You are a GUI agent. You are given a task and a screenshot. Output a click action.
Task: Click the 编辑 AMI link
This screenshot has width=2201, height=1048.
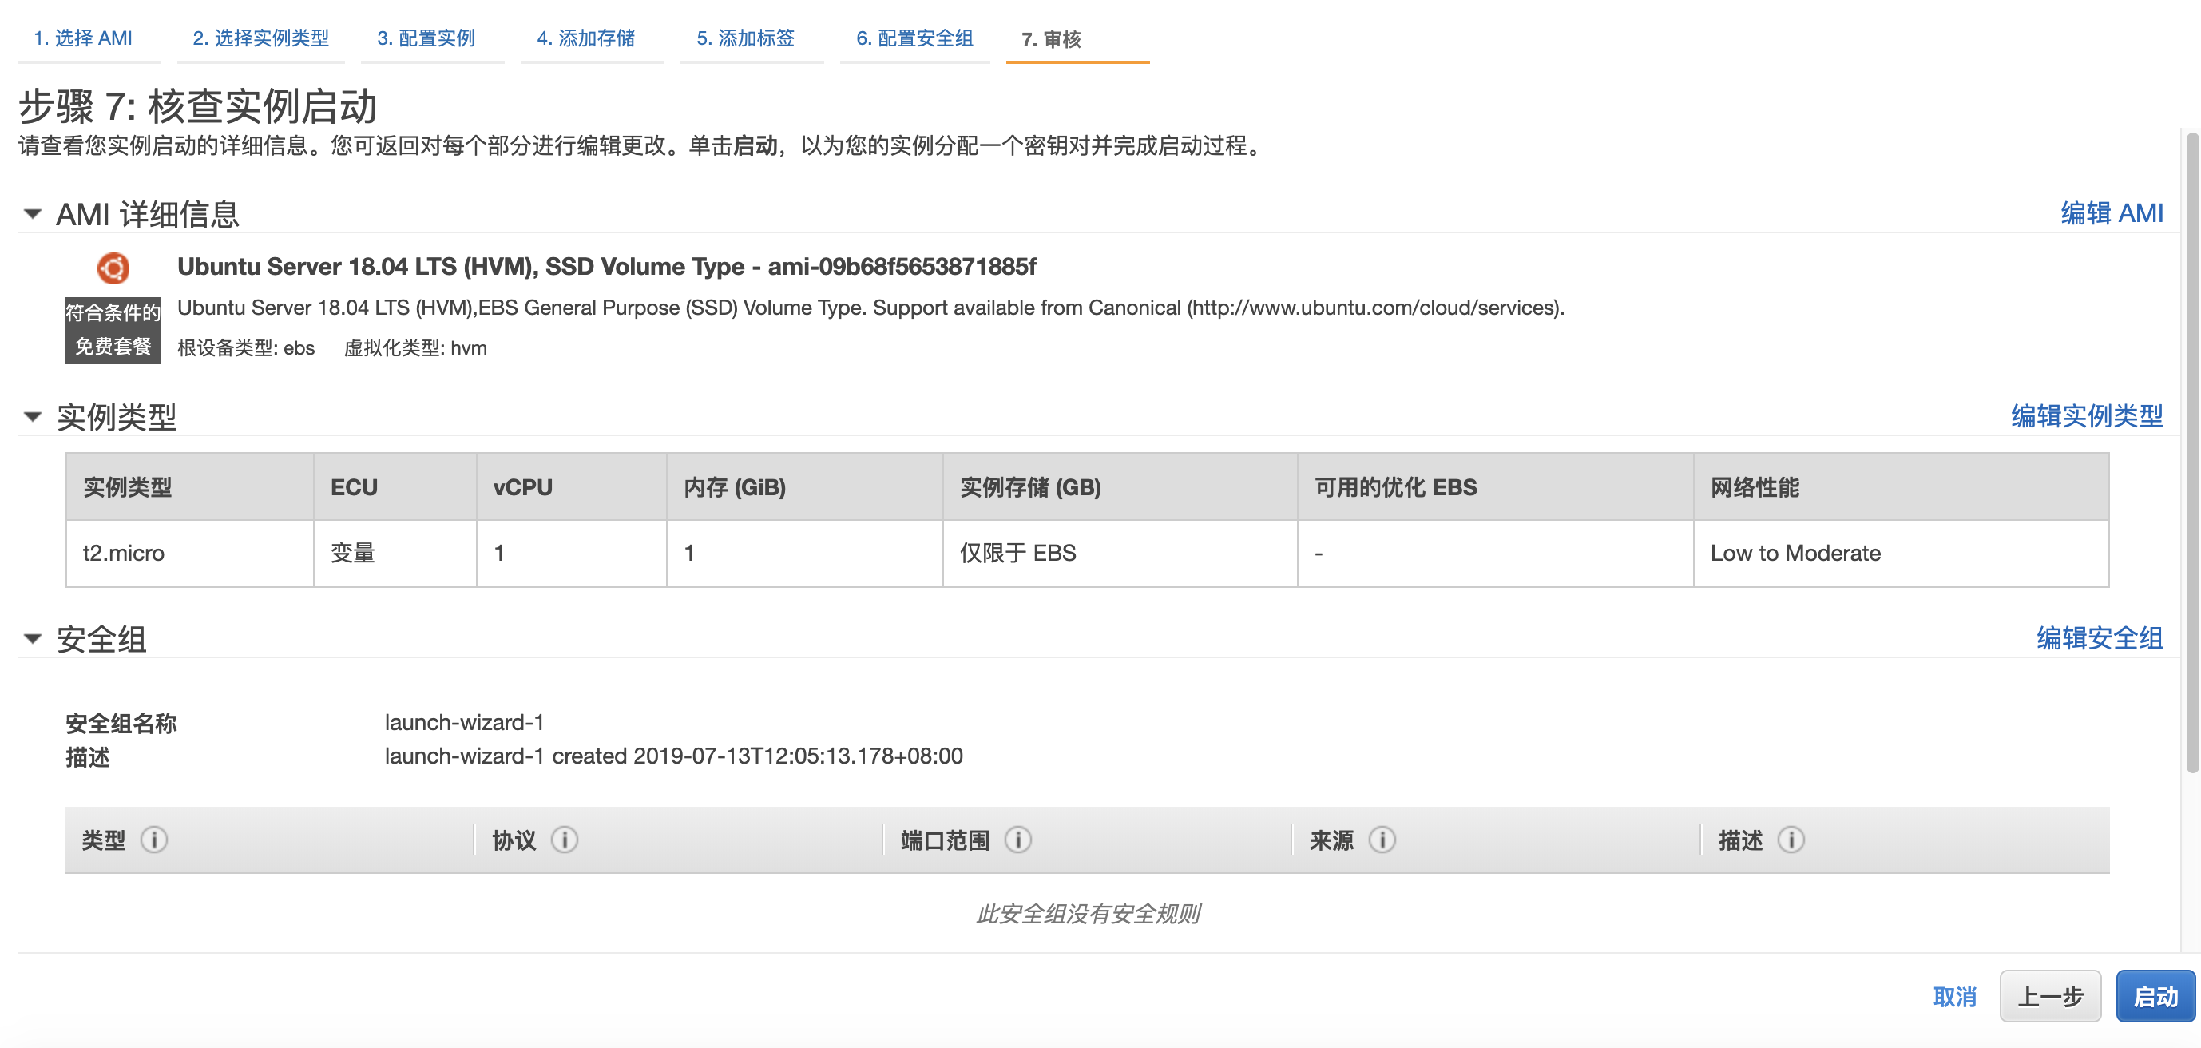pos(2111,212)
